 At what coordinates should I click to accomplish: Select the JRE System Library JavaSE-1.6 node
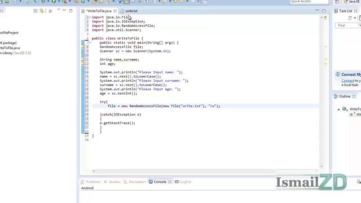coord(15,53)
